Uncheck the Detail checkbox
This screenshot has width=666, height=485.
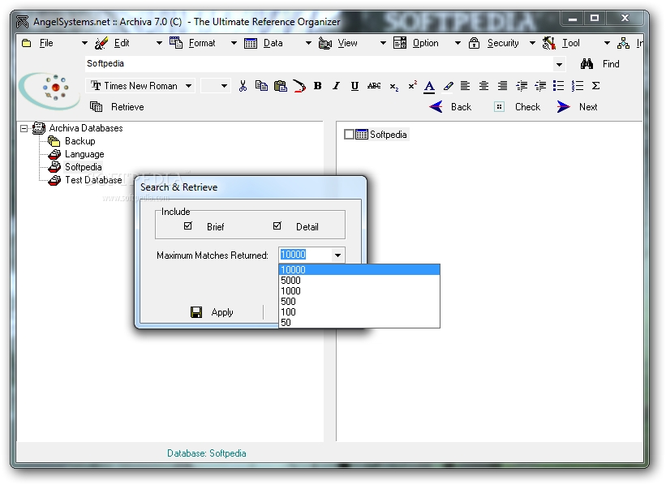pyautogui.click(x=277, y=225)
